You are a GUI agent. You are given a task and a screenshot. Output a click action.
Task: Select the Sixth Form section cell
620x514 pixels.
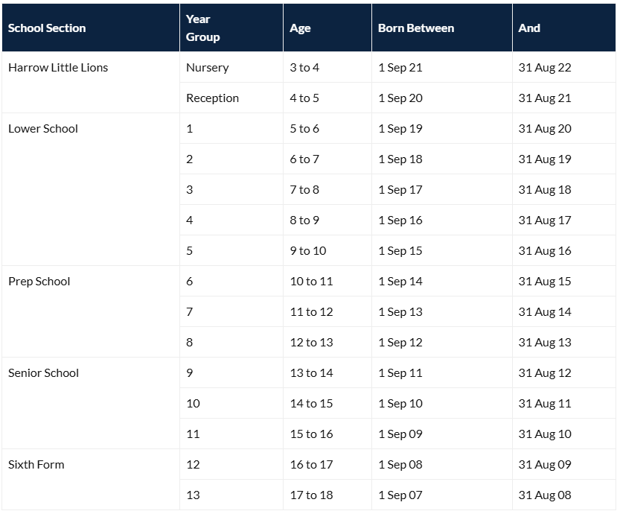click(36, 465)
